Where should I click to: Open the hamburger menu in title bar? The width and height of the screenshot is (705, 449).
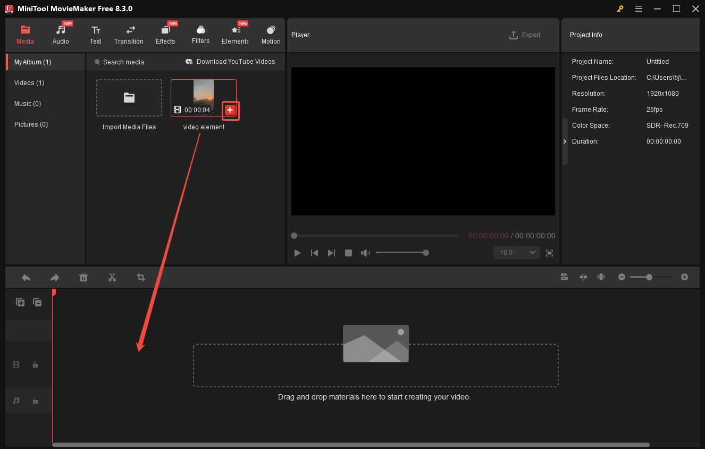point(639,9)
